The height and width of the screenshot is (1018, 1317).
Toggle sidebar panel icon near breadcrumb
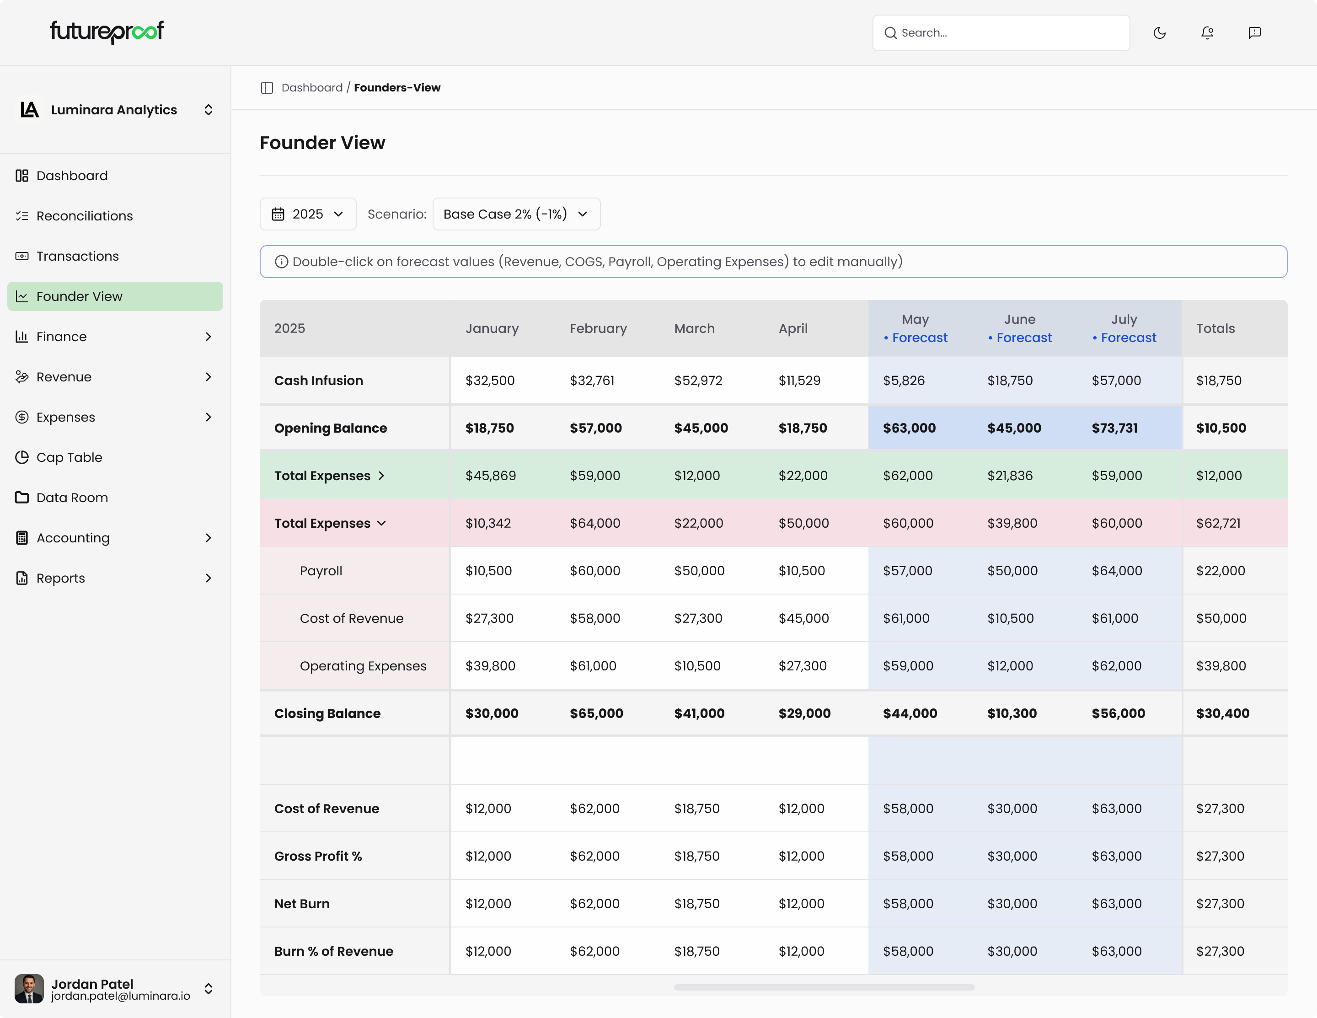pos(267,88)
